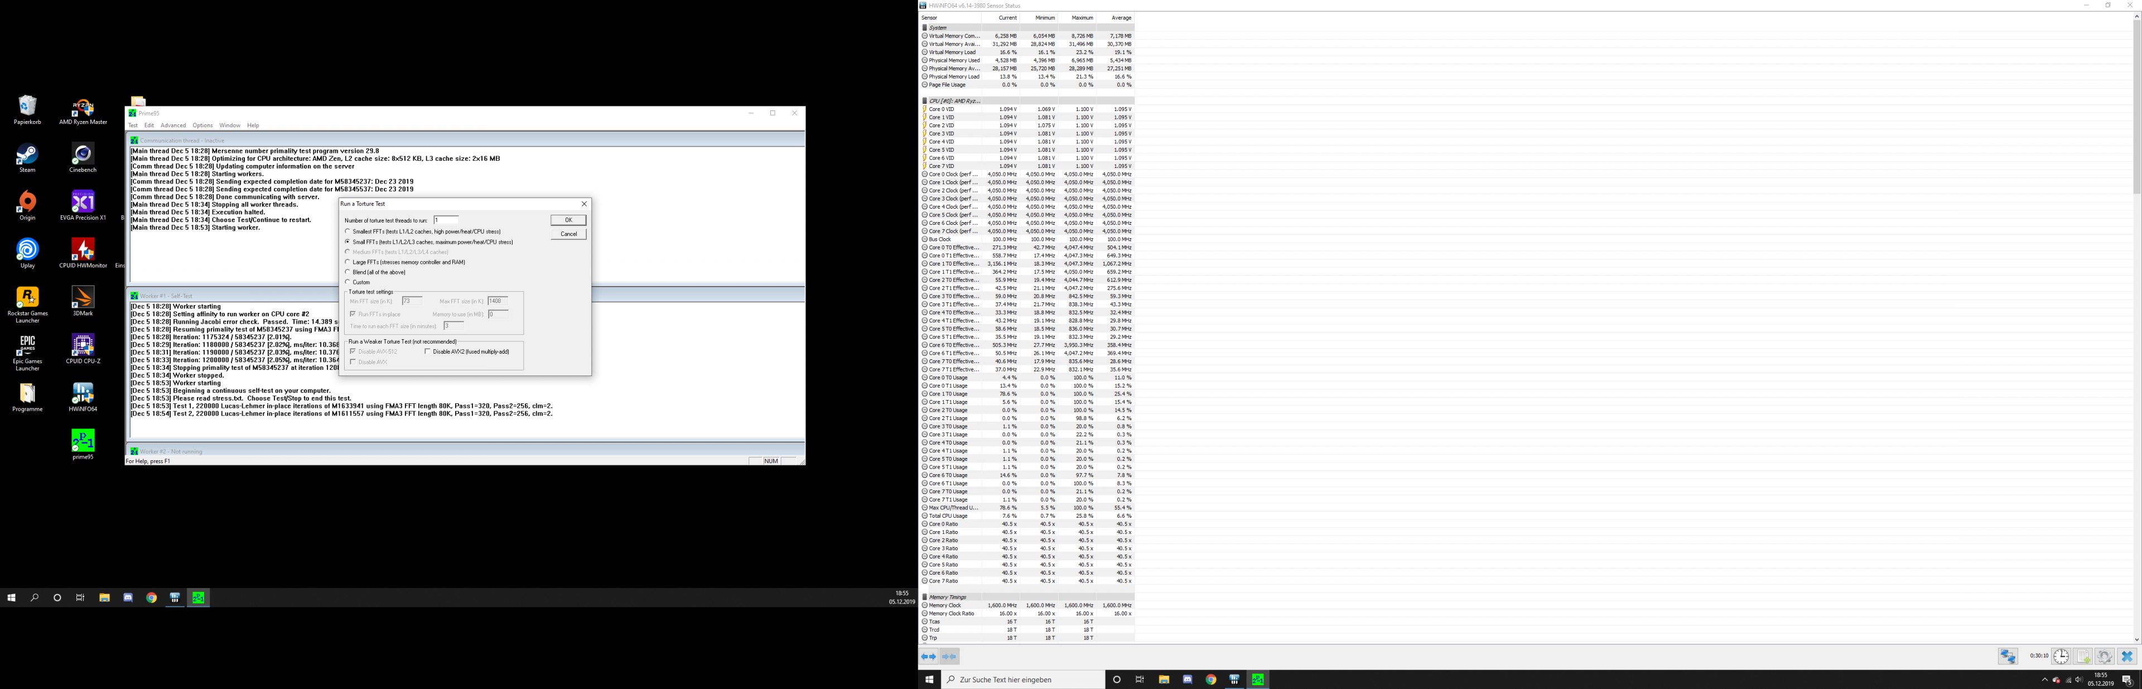Open the Options menu in Prime95
This screenshot has height=689, width=2142.
202,126
